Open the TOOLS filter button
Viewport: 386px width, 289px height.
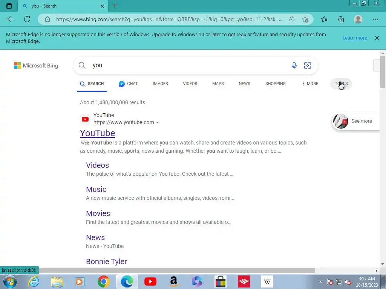pos(341,84)
